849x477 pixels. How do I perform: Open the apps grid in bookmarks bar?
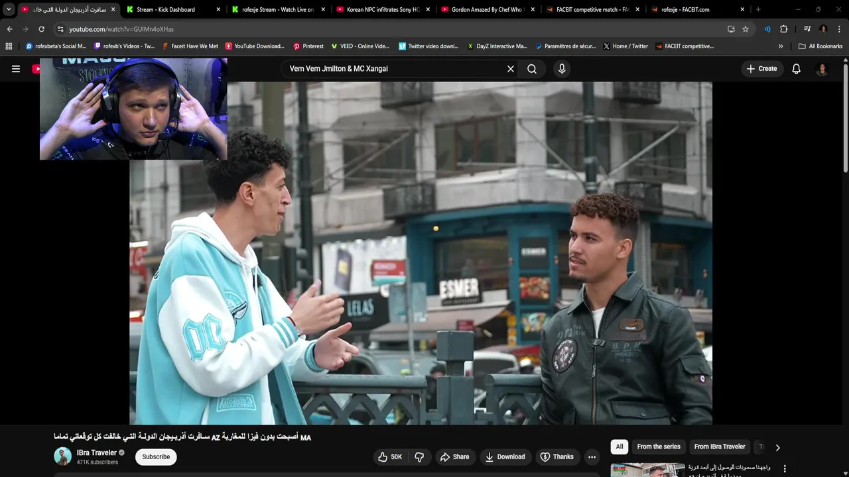click(x=9, y=46)
